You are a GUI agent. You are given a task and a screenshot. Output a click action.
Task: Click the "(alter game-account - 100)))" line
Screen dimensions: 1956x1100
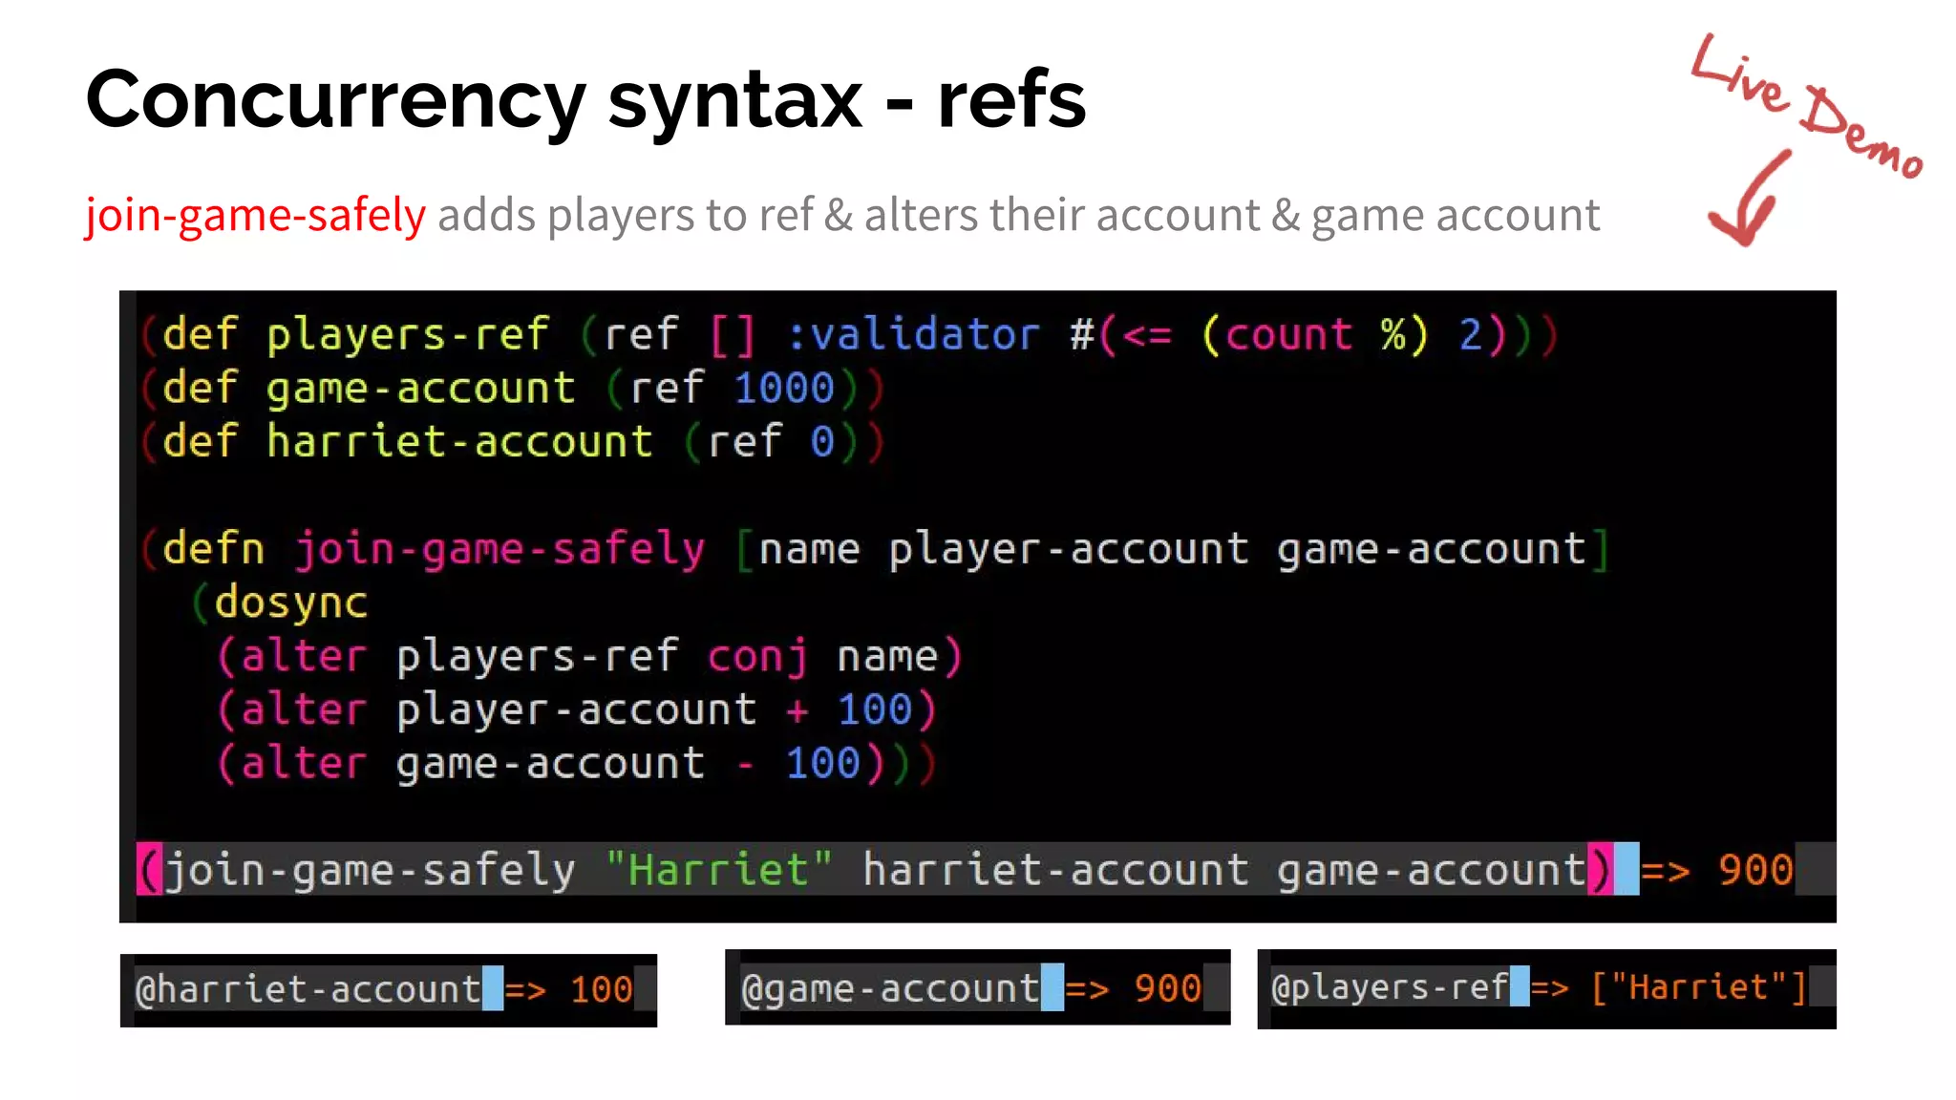pyautogui.click(x=577, y=764)
